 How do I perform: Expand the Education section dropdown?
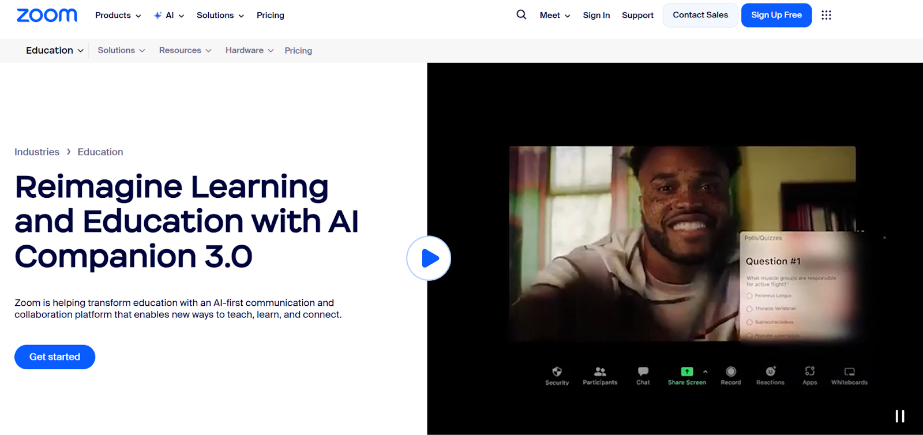(55, 50)
